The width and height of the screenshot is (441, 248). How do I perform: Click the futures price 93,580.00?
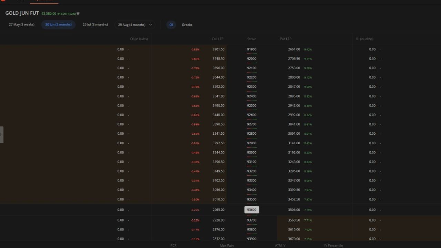[x=49, y=13]
